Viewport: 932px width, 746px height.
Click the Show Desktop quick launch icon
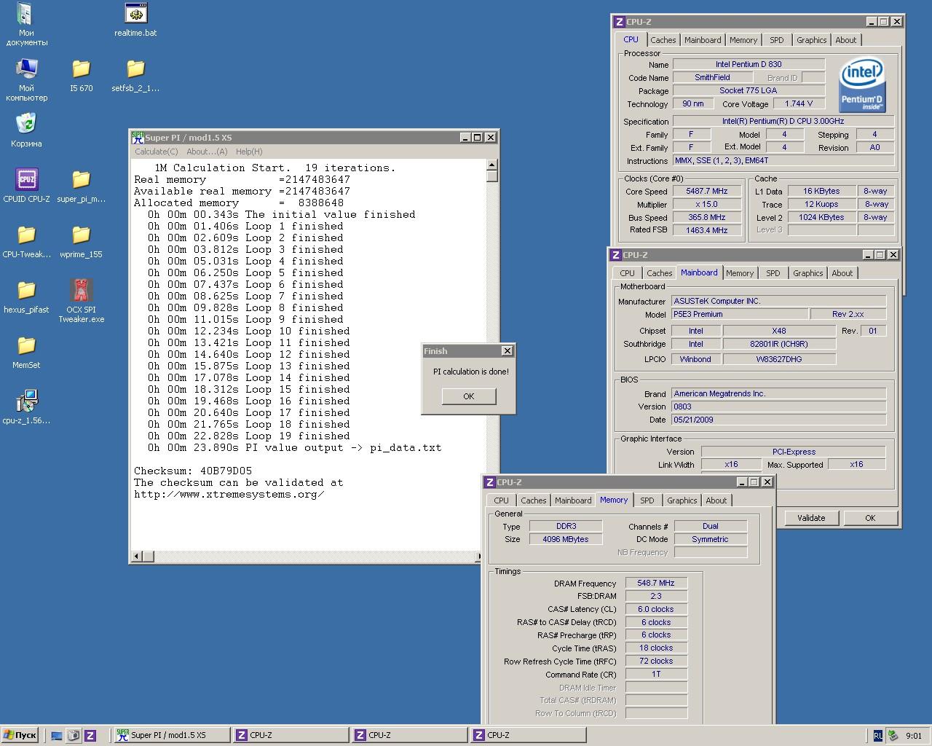(x=57, y=736)
